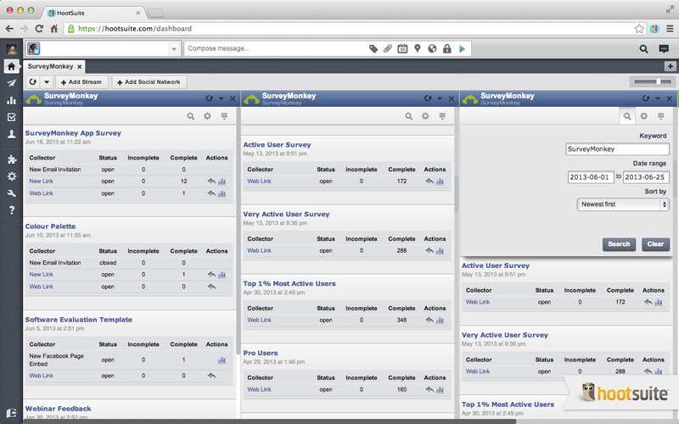Add a new dashboard tab
The image size is (679, 424).
pos(671,66)
